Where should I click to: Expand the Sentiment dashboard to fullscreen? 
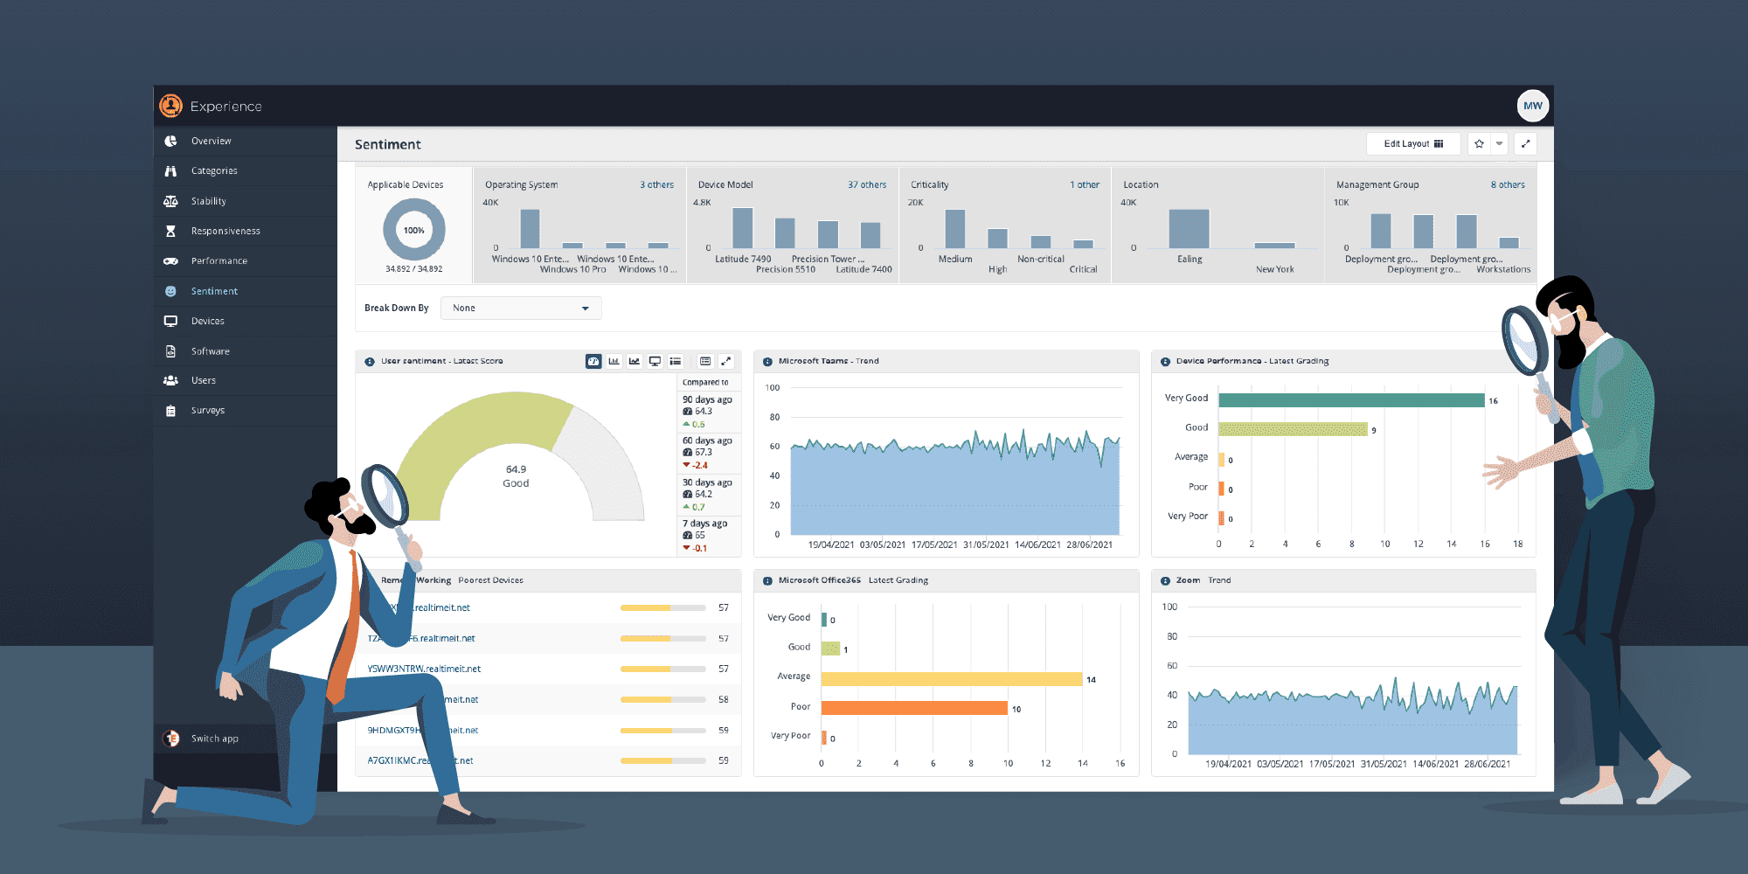[x=1525, y=143]
